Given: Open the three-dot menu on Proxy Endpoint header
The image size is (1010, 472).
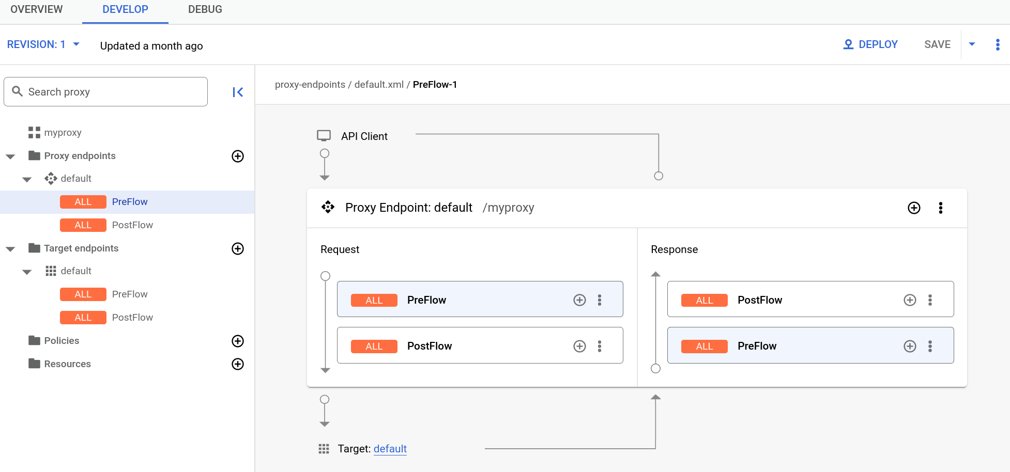Looking at the screenshot, I should pyautogui.click(x=940, y=208).
